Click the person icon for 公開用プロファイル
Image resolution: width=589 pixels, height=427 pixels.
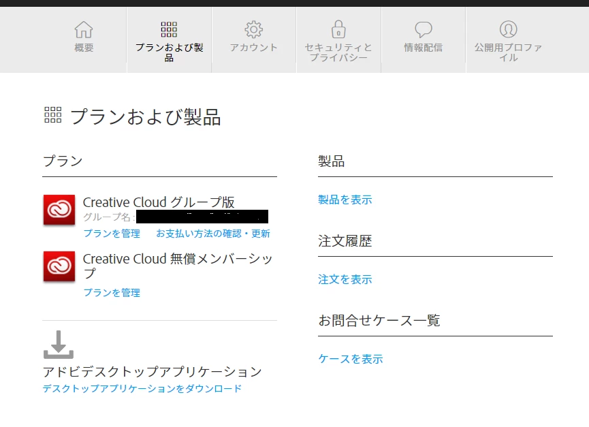pos(508,29)
